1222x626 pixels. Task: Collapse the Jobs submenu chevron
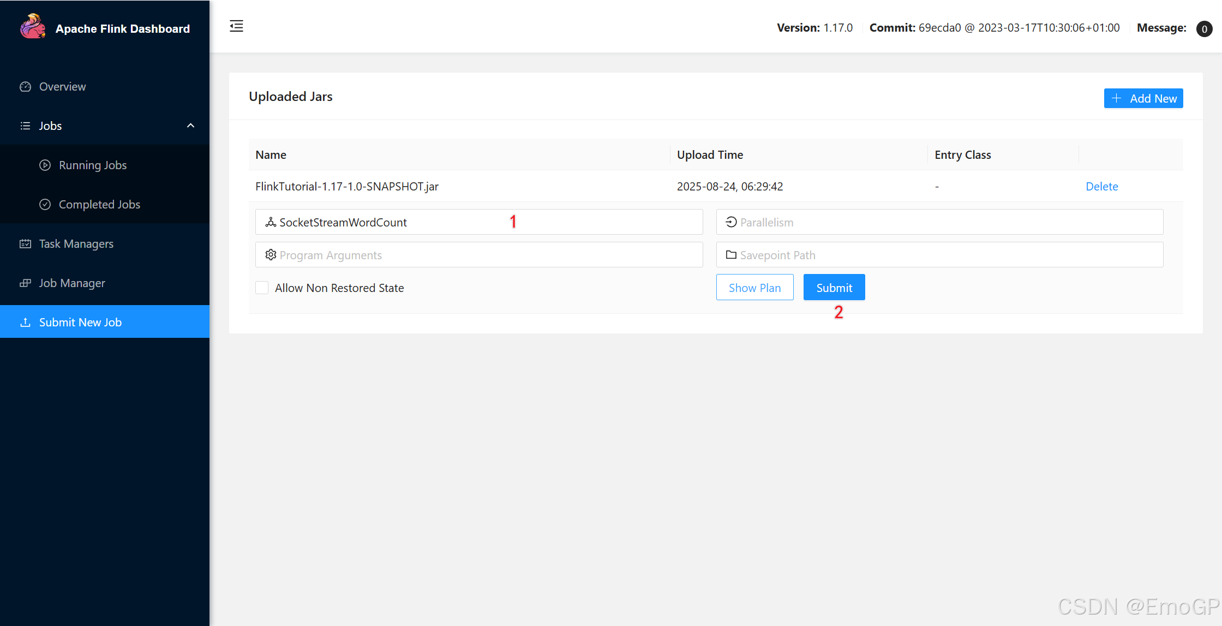pyautogui.click(x=190, y=126)
